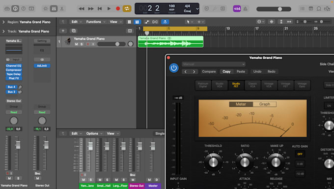Screen dimensions: 334x189
Task: Open Channel EQ plug-in slot
Action: tap(14, 66)
